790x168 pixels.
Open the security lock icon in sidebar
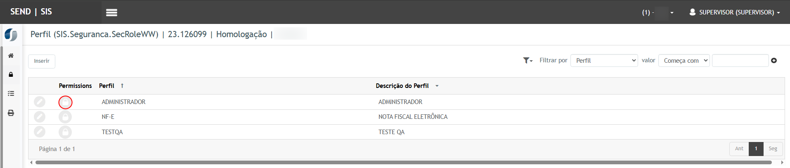pos(11,75)
